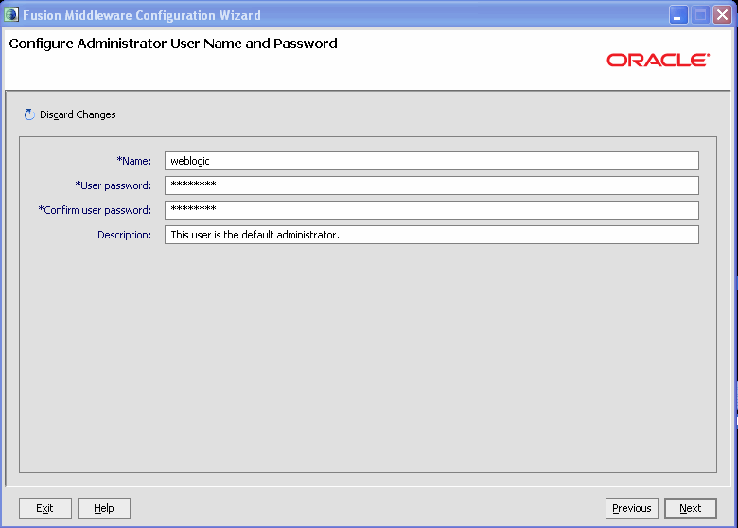Click the Name field containing weblogic
Screen dimensions: 738x528
click(431, 161)
